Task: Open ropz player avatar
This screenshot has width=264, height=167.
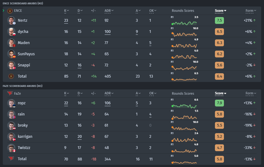Action: [x=11, y=103]
